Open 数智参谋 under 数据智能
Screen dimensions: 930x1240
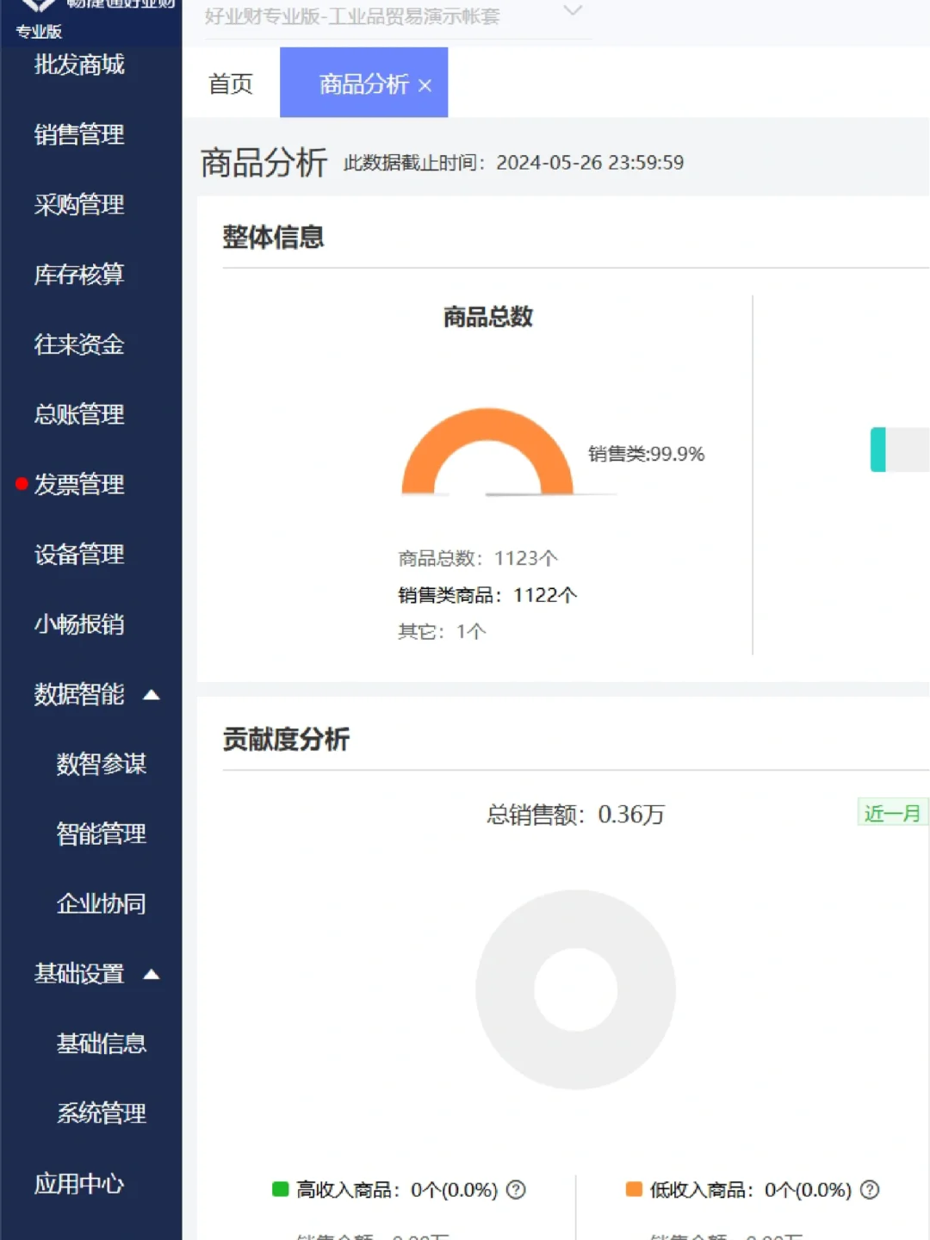point(102,765)
